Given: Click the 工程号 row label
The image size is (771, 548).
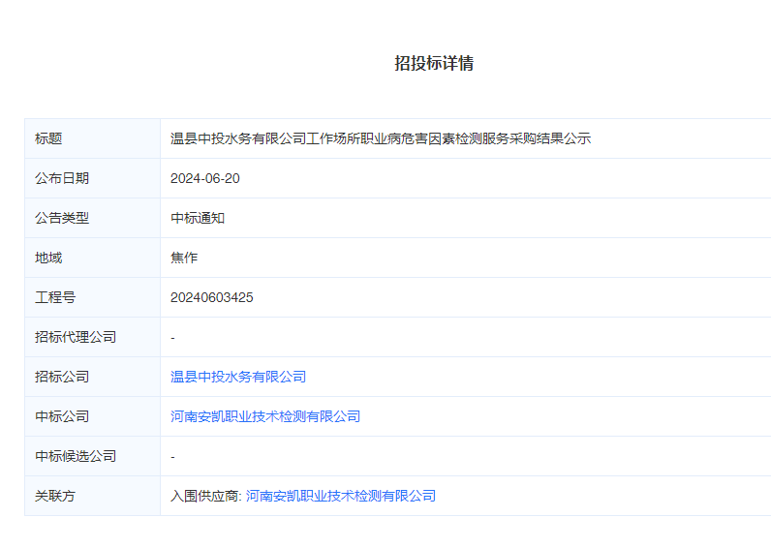Looking at the screenshot, I should [x=55, y=297].
